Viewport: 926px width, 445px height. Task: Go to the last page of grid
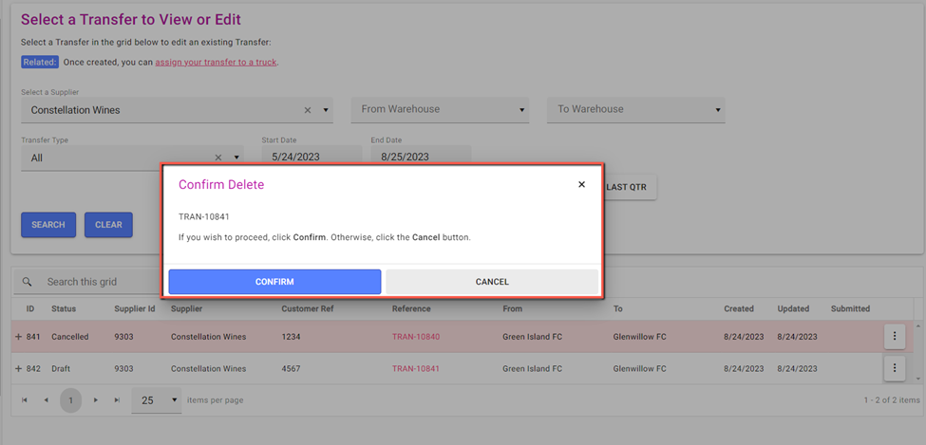pos(117,400)
